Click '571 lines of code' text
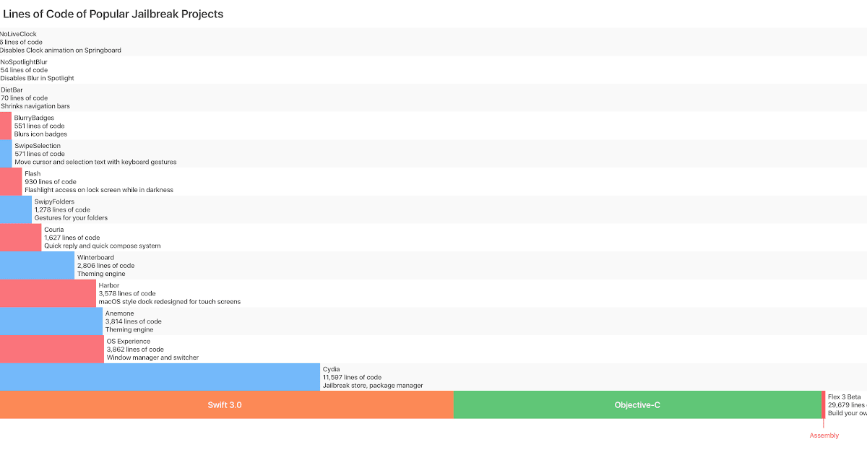867x455 pixels. [40, 154]
